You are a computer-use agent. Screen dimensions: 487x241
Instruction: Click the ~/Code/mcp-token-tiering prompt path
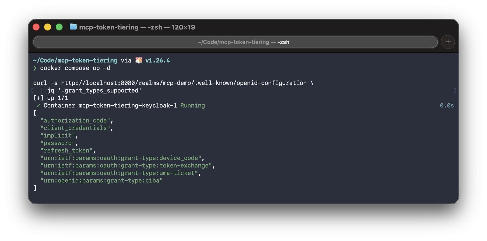pyautogui.click(x=75, y=60)
